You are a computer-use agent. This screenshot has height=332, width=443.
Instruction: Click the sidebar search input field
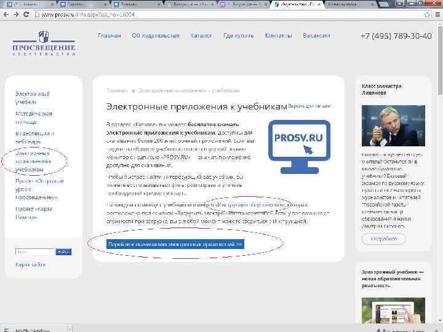(34, 251)
